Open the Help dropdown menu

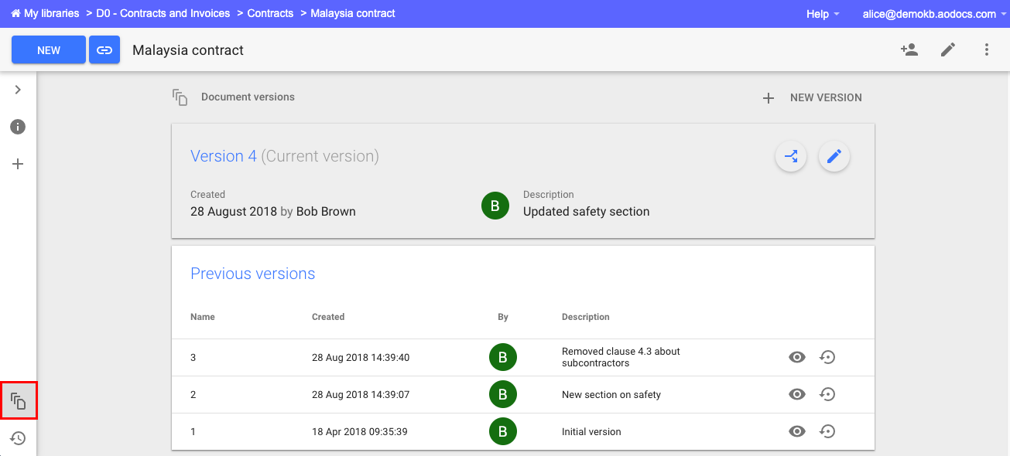tap(823, 14)
